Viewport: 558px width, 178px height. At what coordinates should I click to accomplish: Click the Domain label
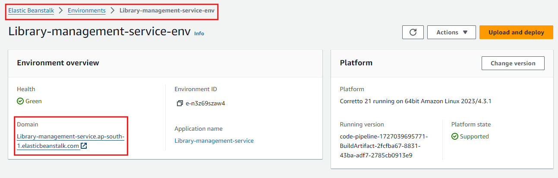[27, 124]
